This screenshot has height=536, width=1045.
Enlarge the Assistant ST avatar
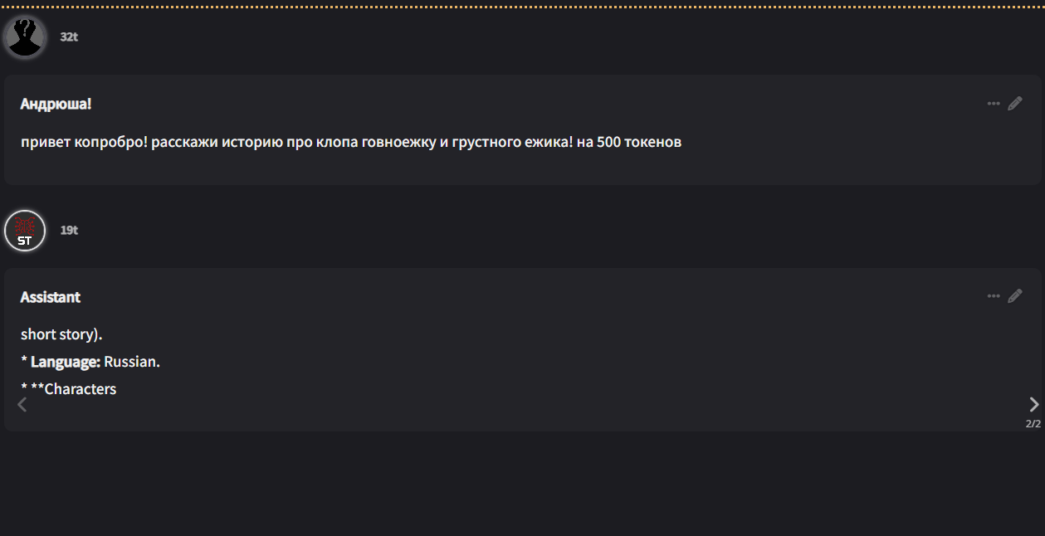coord(25,230)
